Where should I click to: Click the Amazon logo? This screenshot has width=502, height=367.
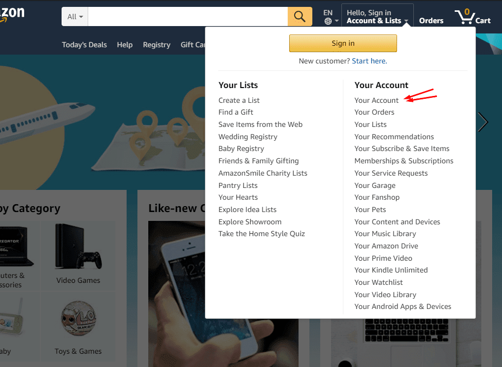click(12, 14)
